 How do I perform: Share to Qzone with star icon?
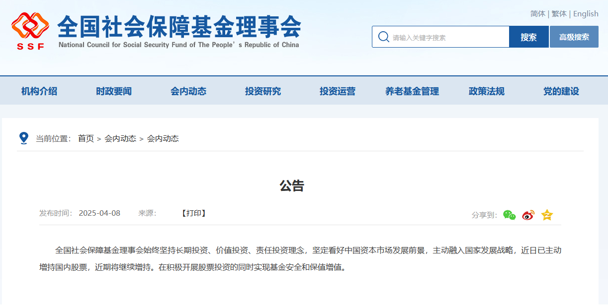point(547,215)
